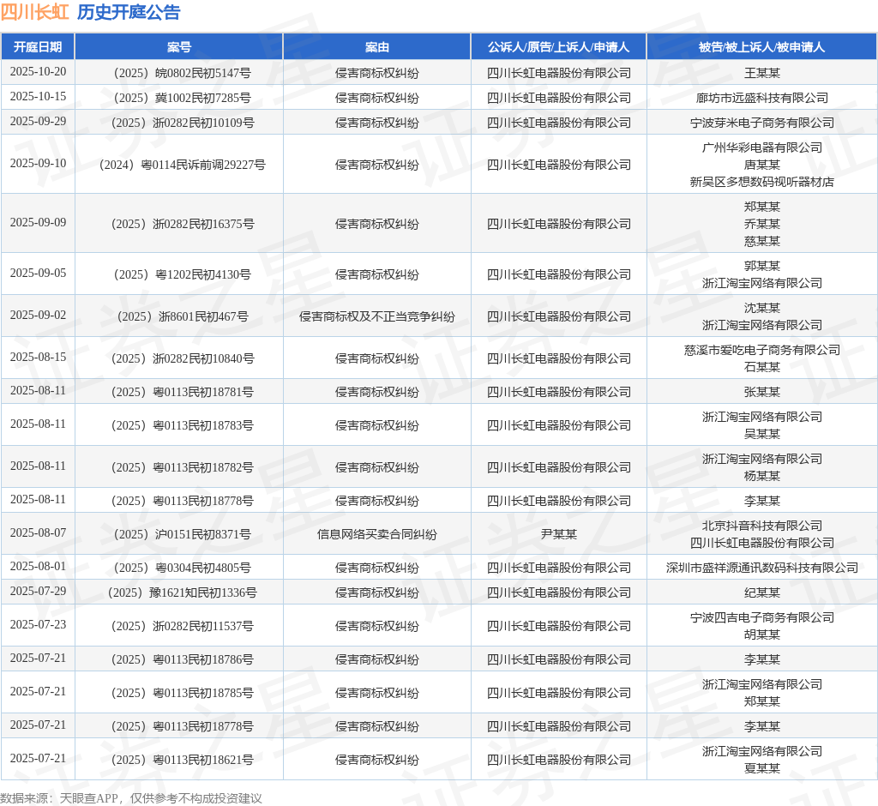Click the date 2025-10-20
The image size is (878, 806).
(x=38, y=72)
